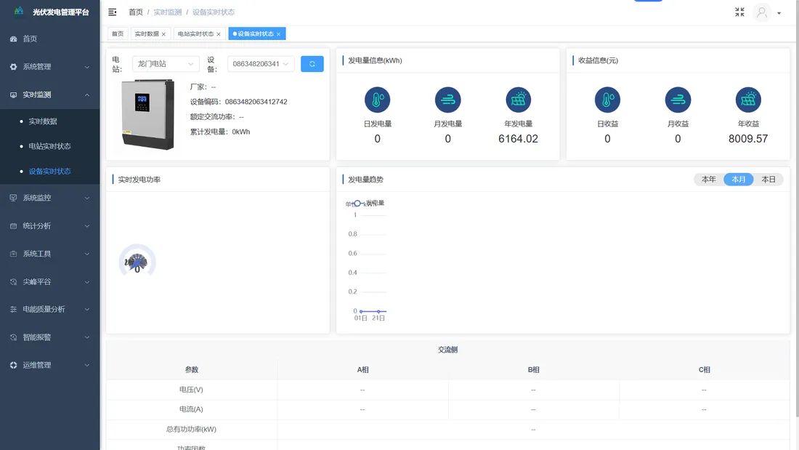
Task: Click the 日发电量 thermometer icon
Action: click(x=378, y=100)
